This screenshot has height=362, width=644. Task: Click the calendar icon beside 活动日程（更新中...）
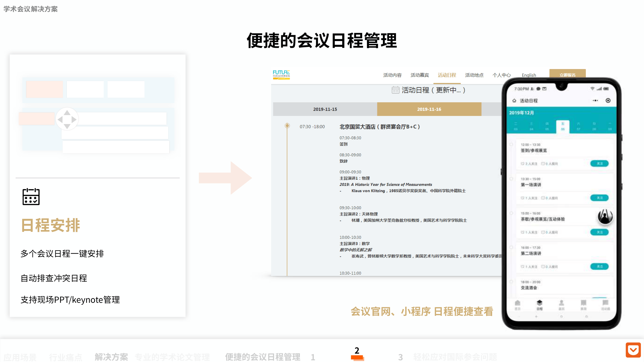[395, 90]
